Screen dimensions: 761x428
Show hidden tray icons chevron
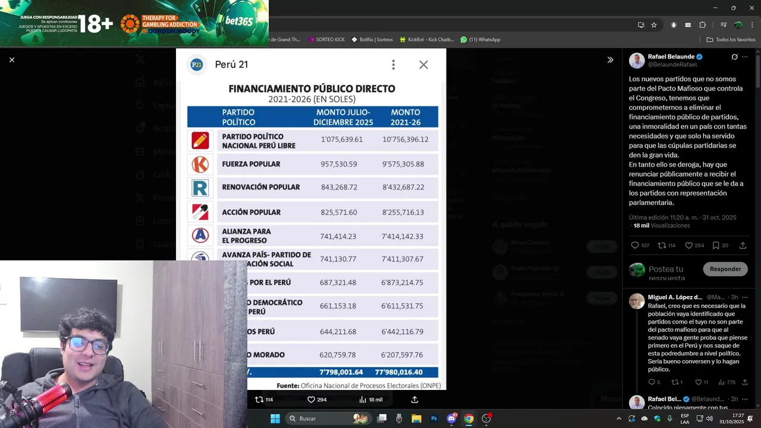pos(619,418)
